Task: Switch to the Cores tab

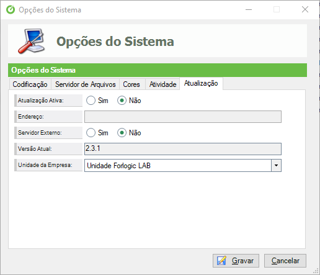Action: click(x=132, y=84)
